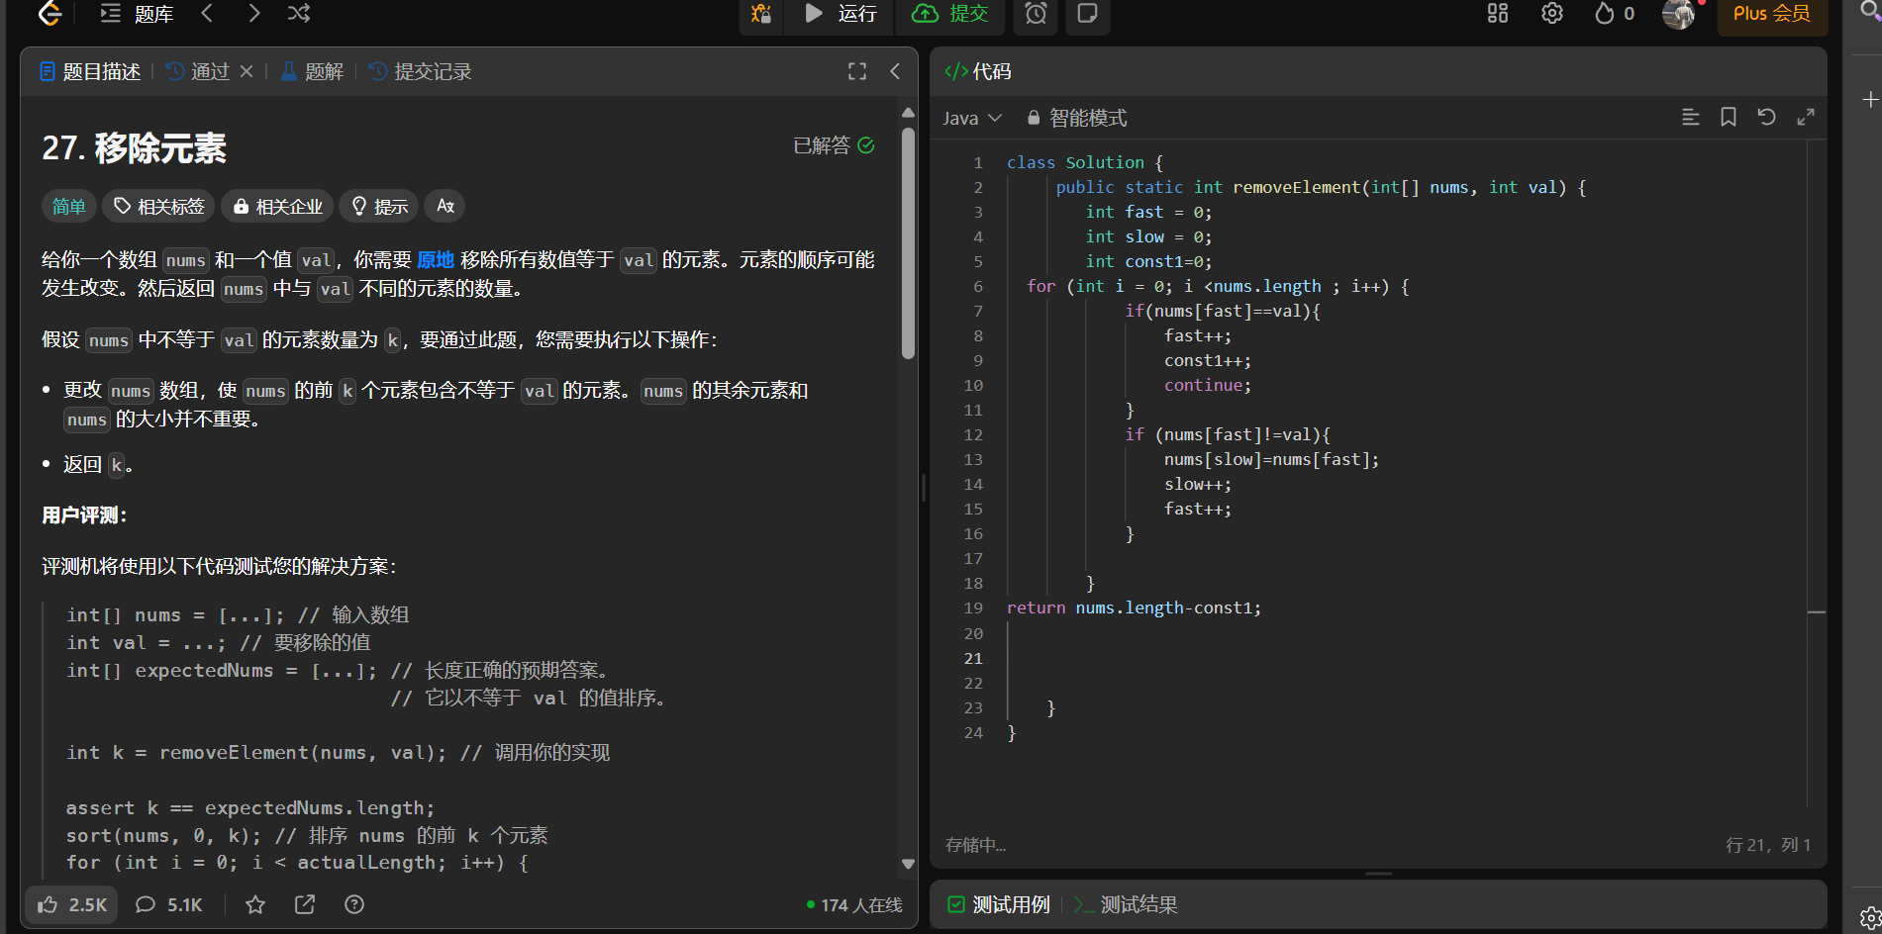Submit the solution with 提交 button

(x=950, y=14)
